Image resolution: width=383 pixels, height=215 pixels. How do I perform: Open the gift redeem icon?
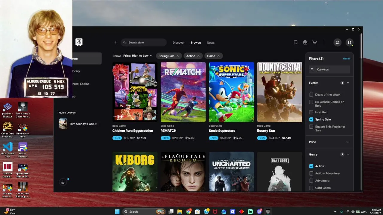(x=305, y=42)
